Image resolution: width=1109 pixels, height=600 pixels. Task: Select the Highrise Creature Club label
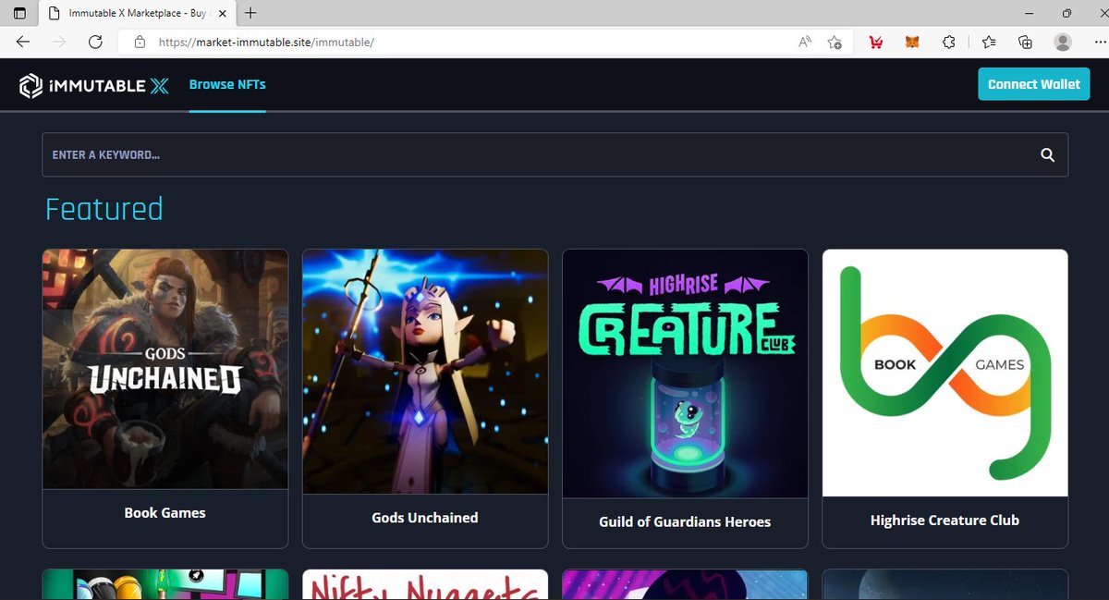[944, 520]
